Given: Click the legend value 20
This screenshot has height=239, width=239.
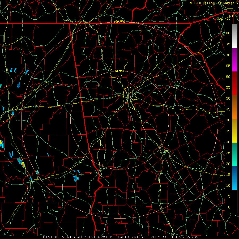Looking at the screenshot, I should tap(228, 164).
